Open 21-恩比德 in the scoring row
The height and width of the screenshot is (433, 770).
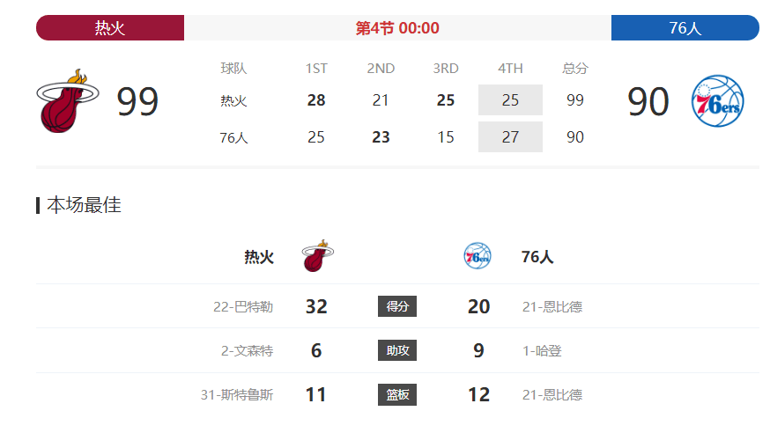point(552,307)
